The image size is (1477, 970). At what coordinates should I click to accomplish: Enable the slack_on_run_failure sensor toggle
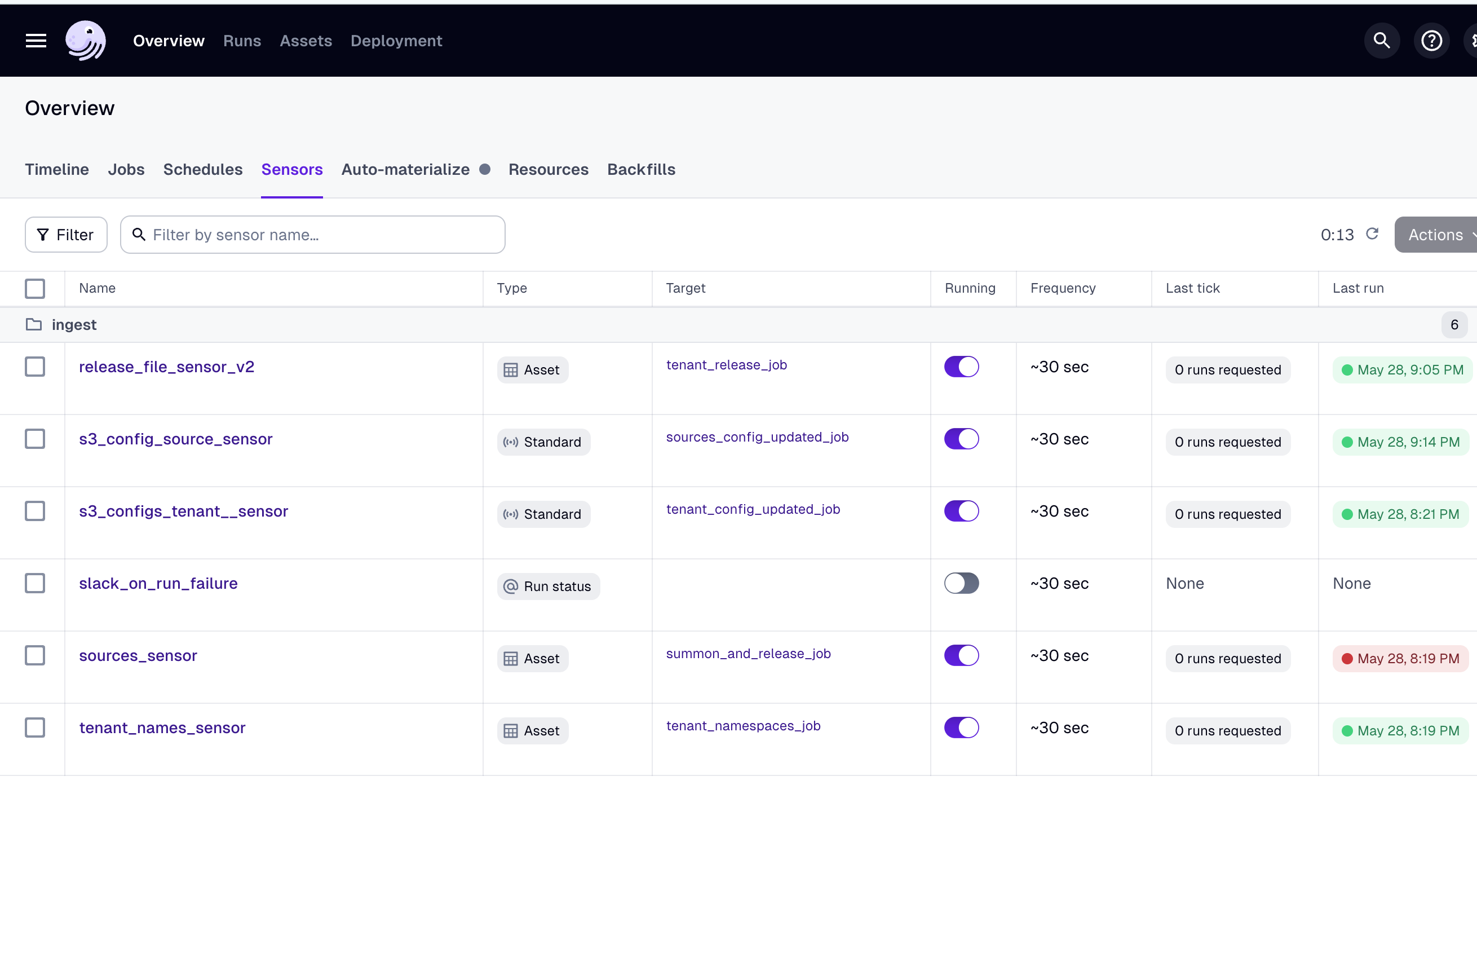point(961,583)
